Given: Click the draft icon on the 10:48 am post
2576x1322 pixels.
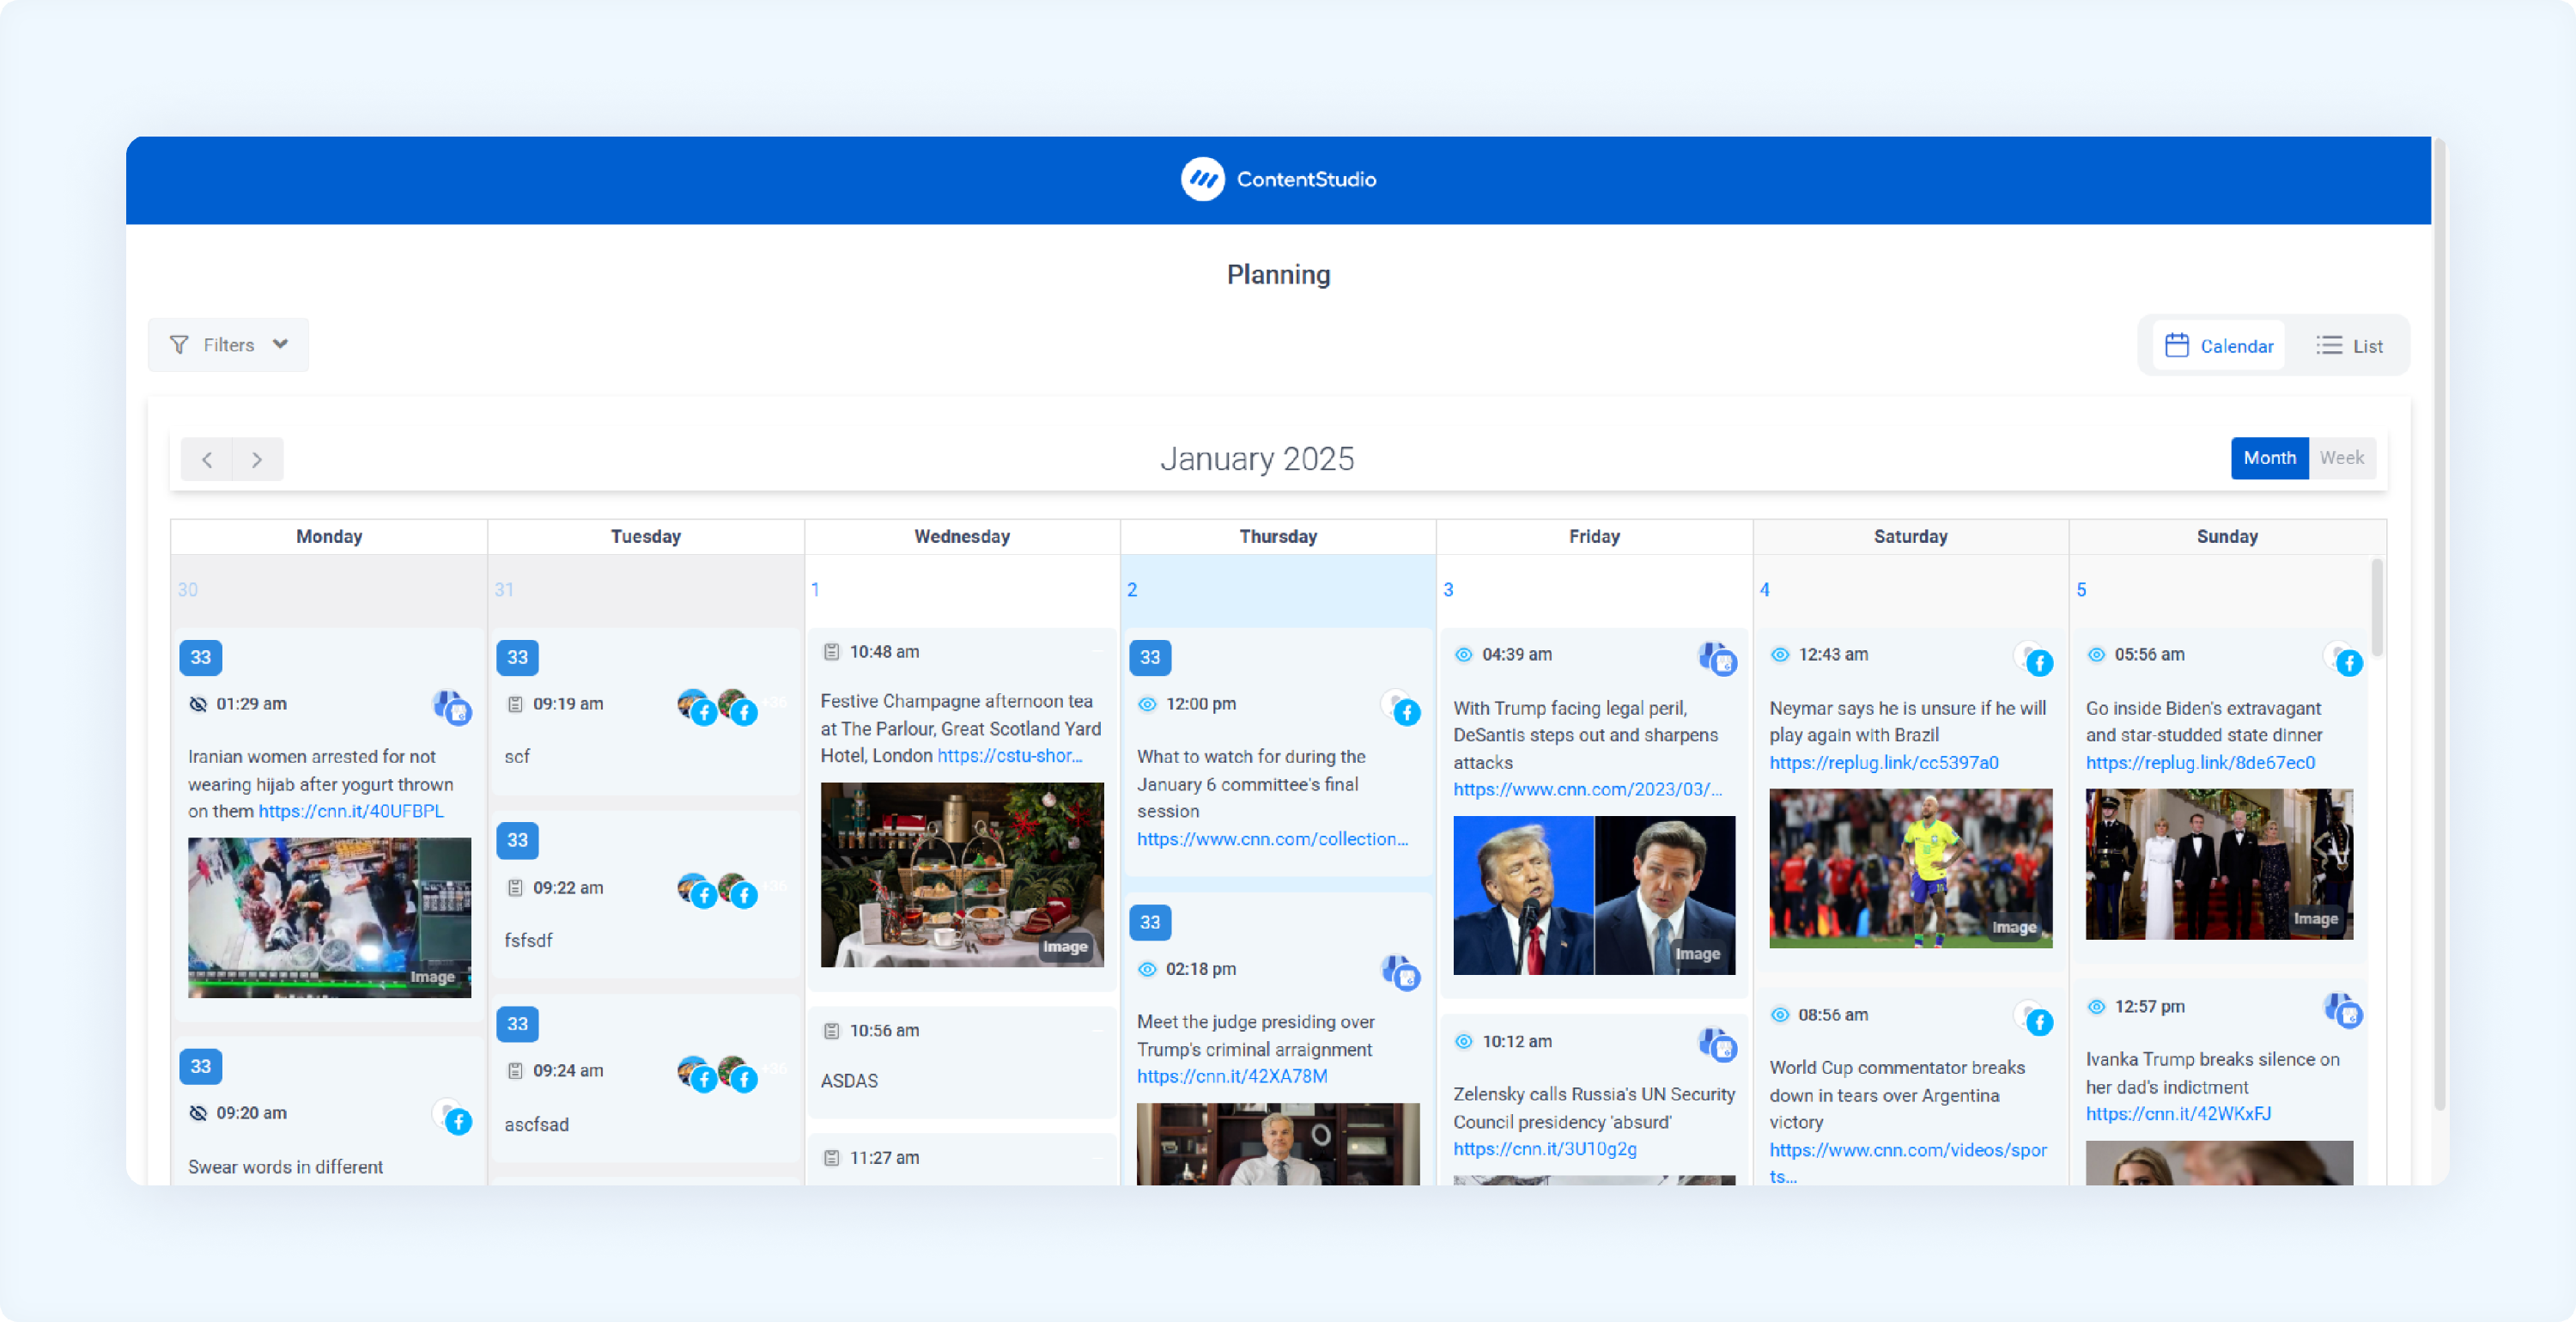Looking at the screenshot, I should point(831,651).
